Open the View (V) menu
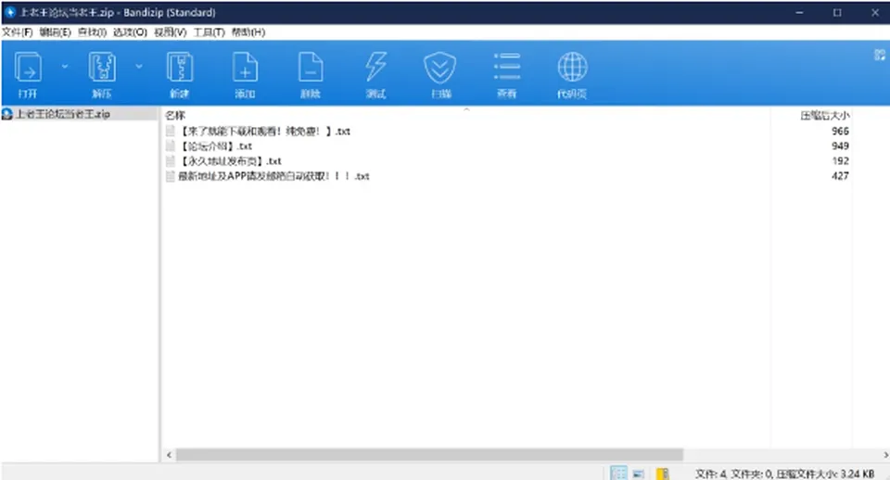The width and height of the screenshot is (890, 480). click(x=171, y=32)
